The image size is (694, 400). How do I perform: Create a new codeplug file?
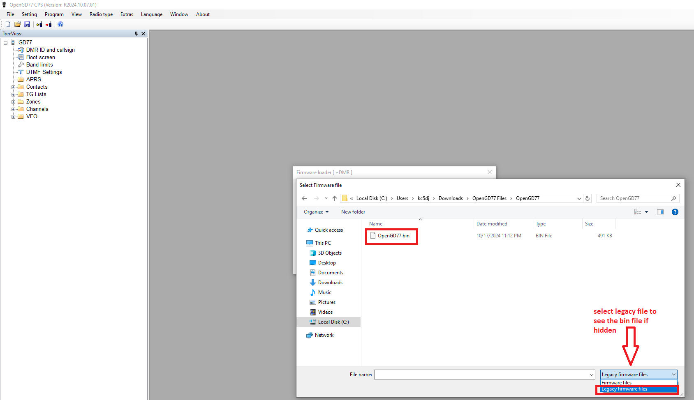(8, 25)
